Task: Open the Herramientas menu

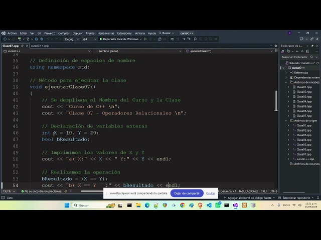Action: coord(106,33)
